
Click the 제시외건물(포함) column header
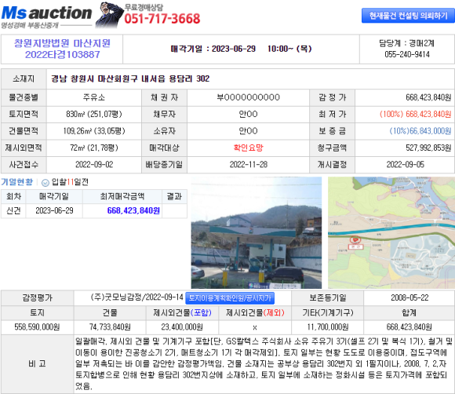182,312
